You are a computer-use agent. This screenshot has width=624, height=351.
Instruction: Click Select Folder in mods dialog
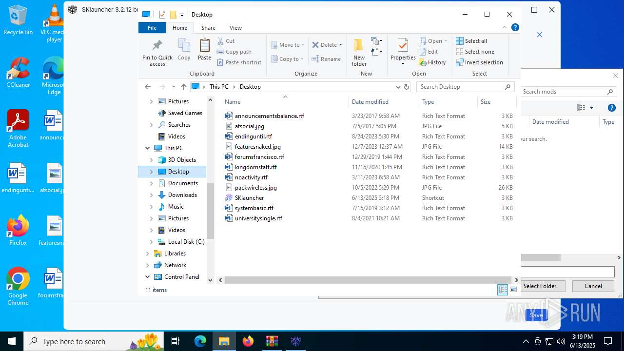tap(540, 286)
